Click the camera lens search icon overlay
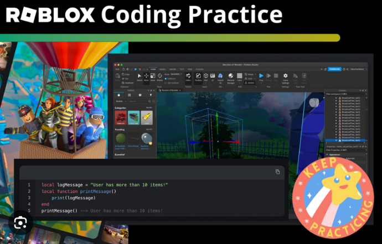 tap(20, 223)
